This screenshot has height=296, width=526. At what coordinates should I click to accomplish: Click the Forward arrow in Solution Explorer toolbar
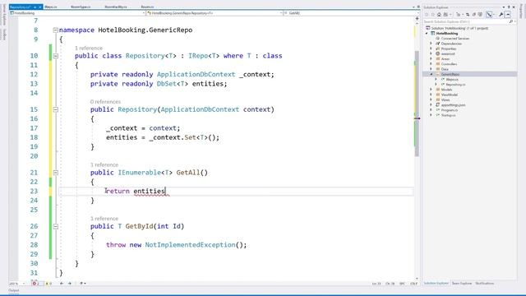(x=433, y=15)
